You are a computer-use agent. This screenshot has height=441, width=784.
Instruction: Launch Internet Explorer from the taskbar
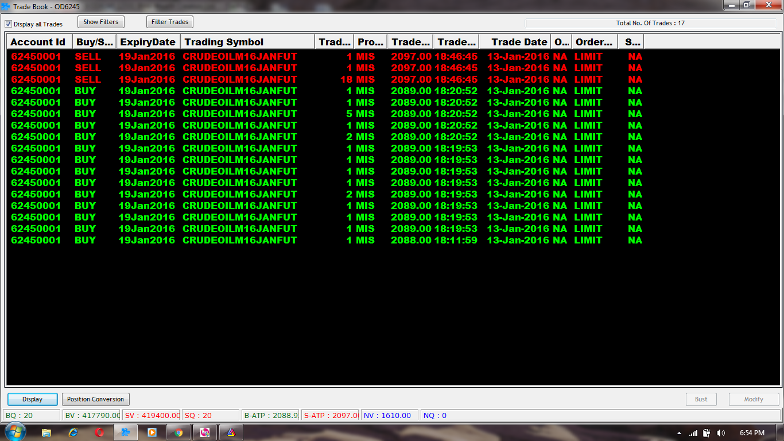(x=73, y=432)
